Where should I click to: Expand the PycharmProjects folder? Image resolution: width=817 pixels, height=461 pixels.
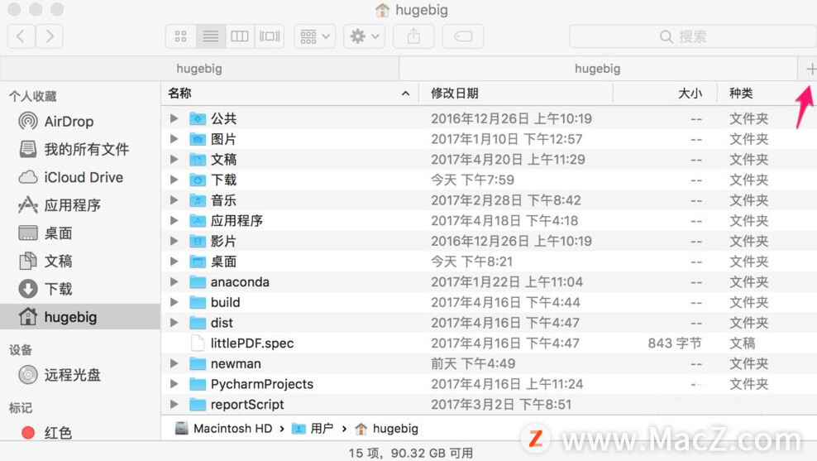[x=174, y=384]
